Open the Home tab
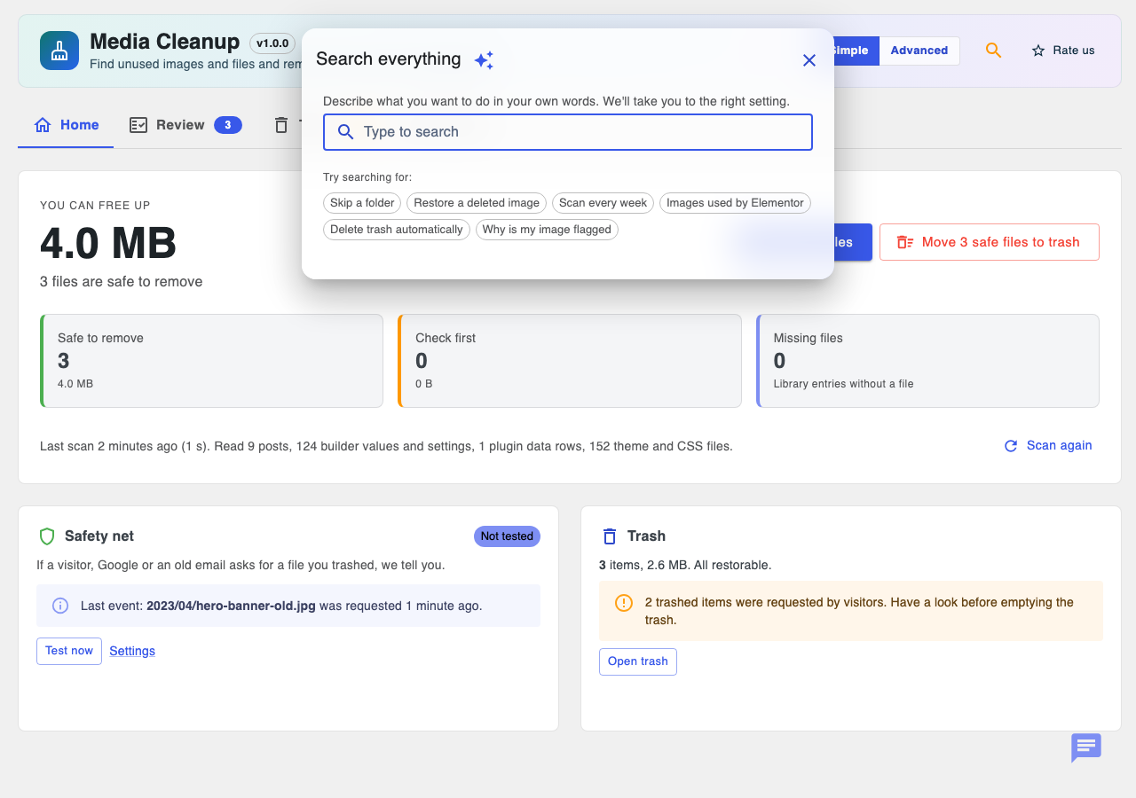Image resolution: width=1136 pixels, height=798 pixels. [66, 125]
